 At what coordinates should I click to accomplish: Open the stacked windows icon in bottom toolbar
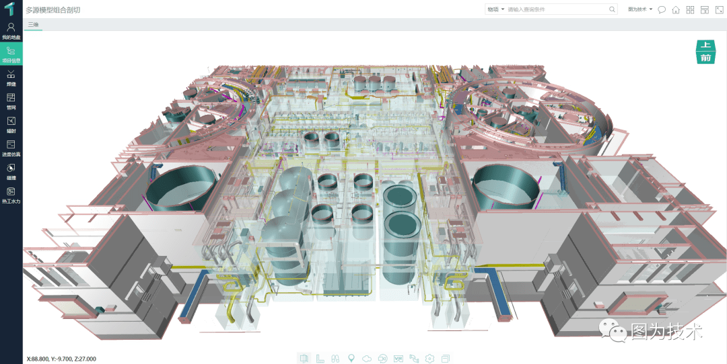[x=445, y=358]
